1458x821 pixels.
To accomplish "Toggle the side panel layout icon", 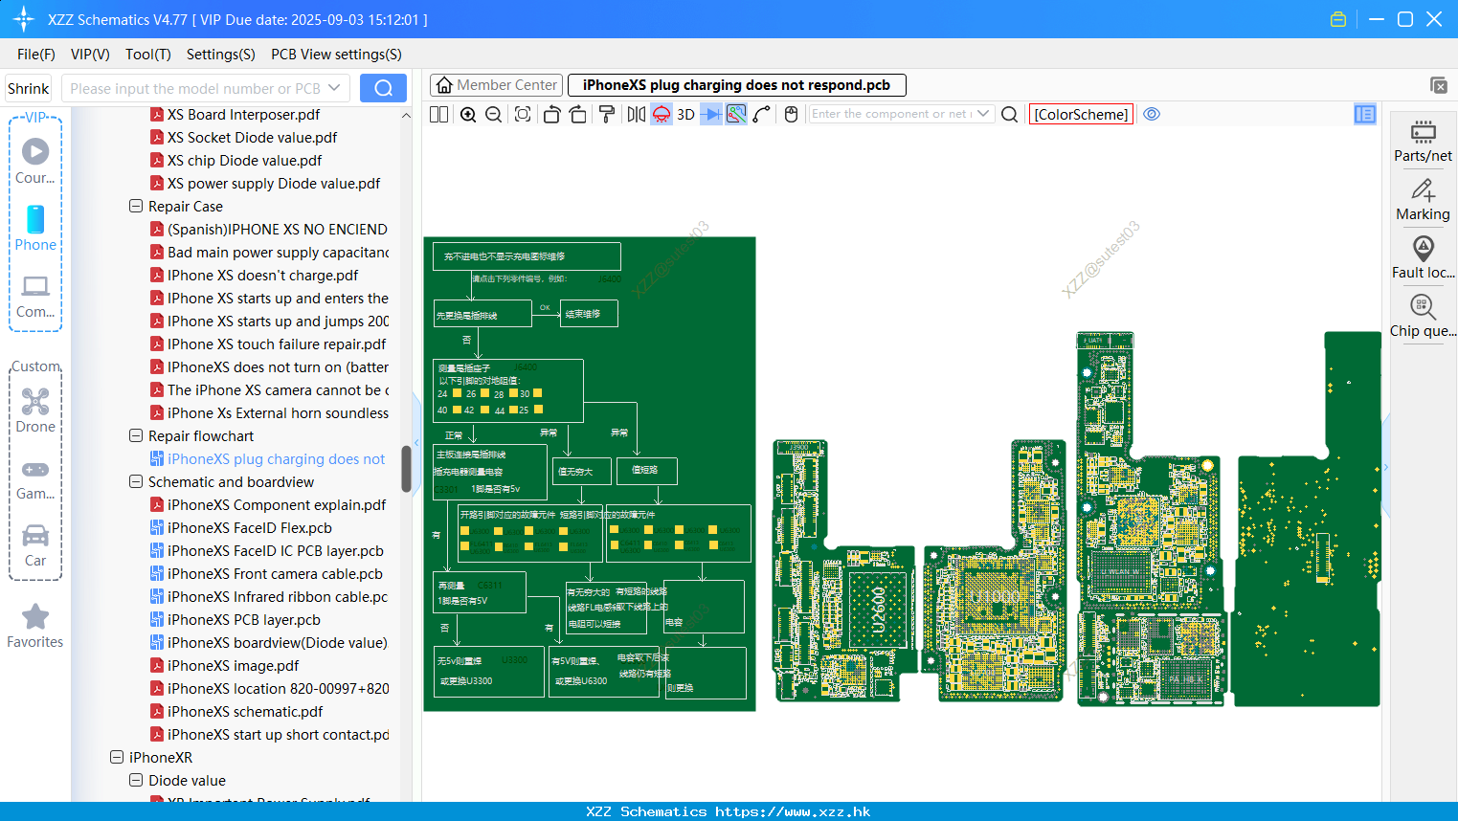I will tap(1365, 114).
